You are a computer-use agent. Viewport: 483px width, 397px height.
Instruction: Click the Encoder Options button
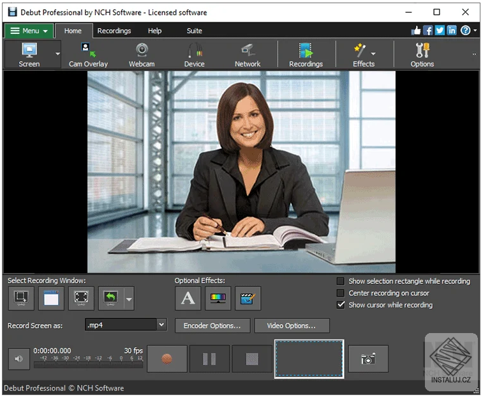212,325
